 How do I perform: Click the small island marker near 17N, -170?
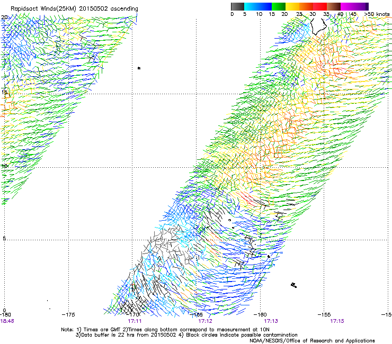[x=139, y=68]
